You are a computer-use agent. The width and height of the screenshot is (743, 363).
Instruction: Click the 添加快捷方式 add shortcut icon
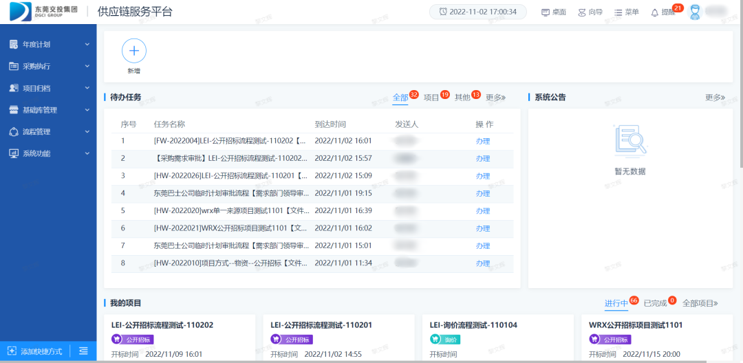12,351
